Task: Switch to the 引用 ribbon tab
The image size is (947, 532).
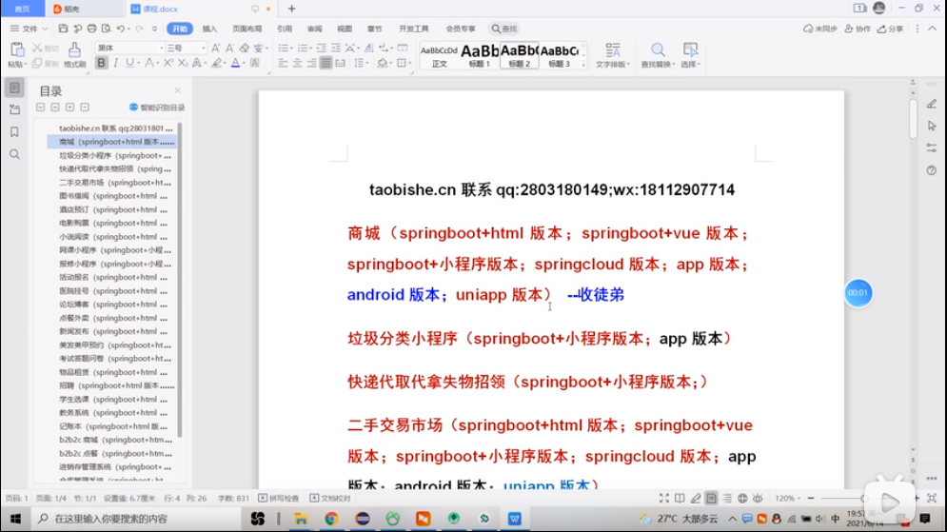Action: click(x=285, y=29)
